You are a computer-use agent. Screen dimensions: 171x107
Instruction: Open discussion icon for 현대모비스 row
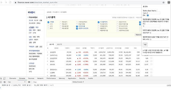tap(151, 69)
